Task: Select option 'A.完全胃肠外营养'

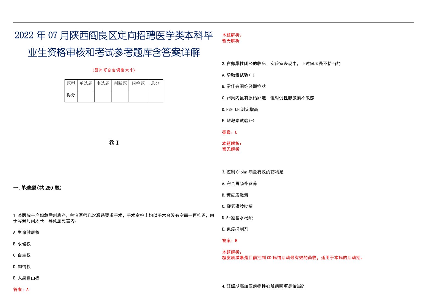Action: (240, 184)
